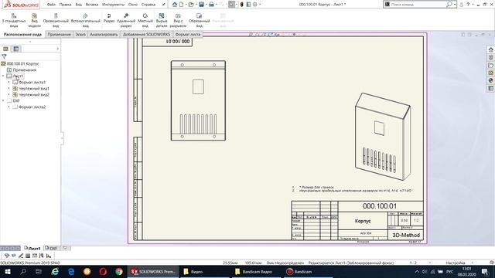Switch to the Примечание tab
The image size is (495, 278).
coord(59,34)
